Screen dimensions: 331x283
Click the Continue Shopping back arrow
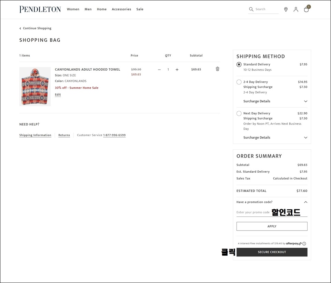point(20,28)
